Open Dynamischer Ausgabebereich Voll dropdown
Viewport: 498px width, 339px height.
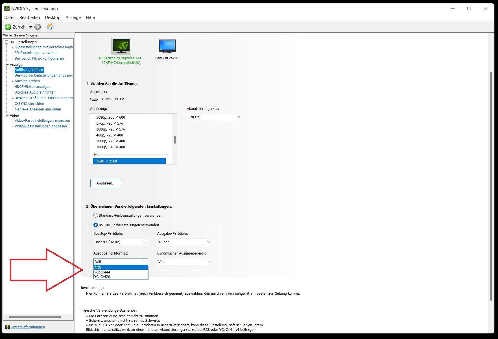184,262
